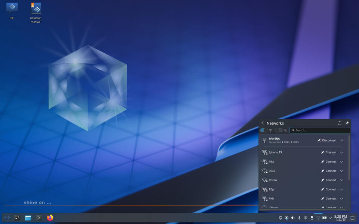
Task: Click the PANERA Wi-Fi signal icon
Action: point(264,141)
